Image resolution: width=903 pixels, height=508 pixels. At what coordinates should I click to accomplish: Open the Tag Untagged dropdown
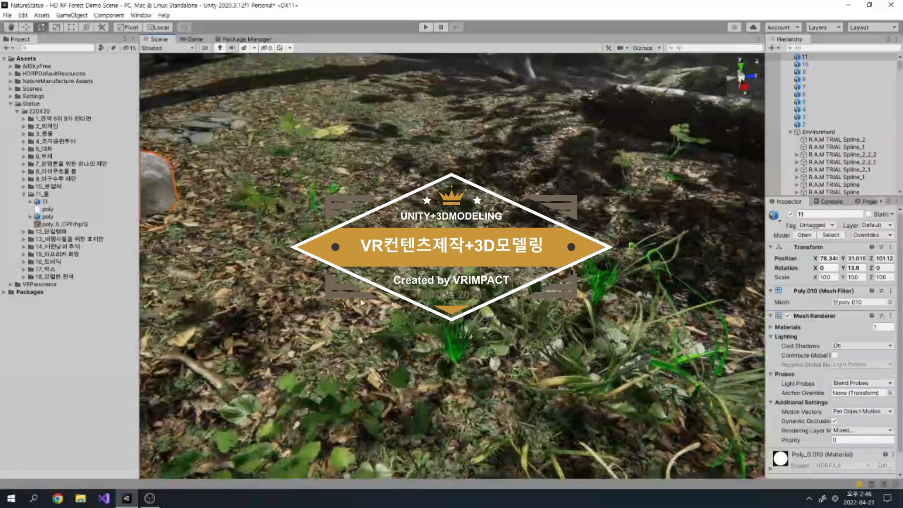point(816,225)
